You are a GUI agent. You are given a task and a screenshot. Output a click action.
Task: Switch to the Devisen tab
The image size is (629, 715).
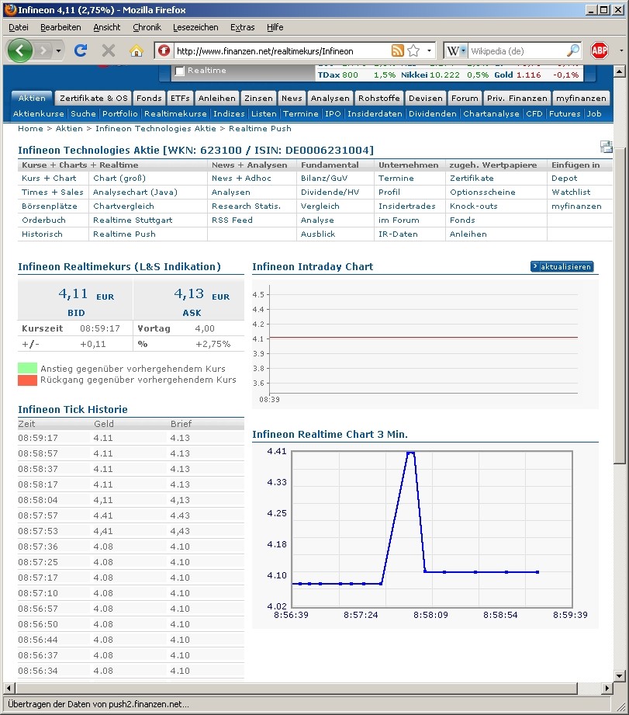[x=425, y=98]
